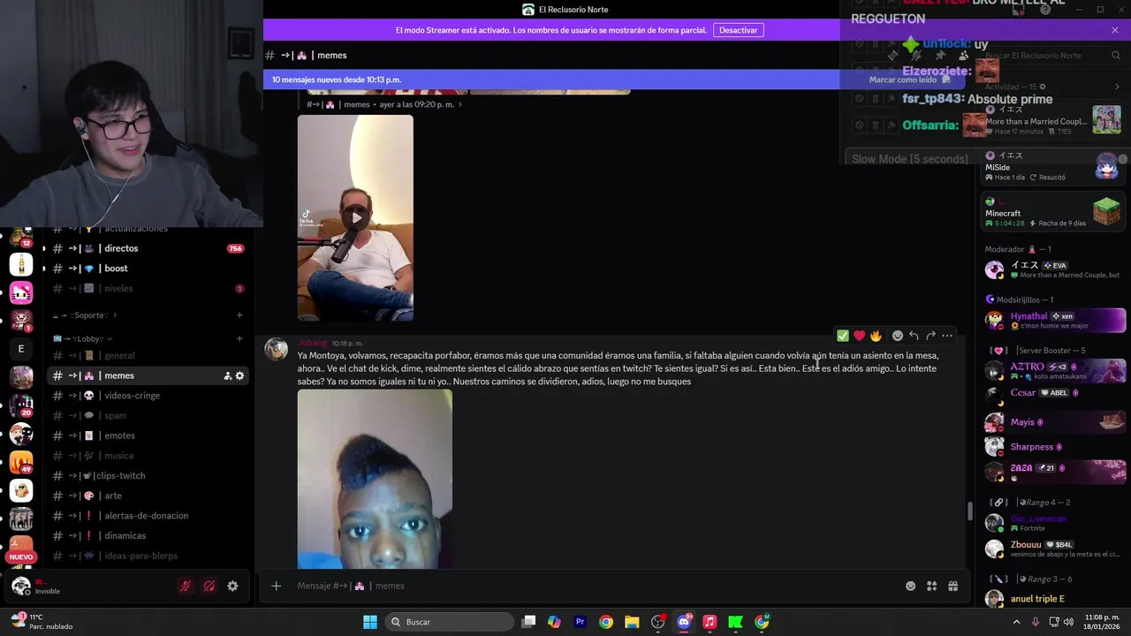Click the Johang username
This screenshot has width=1131, height=636.
(x=312, y=343)
